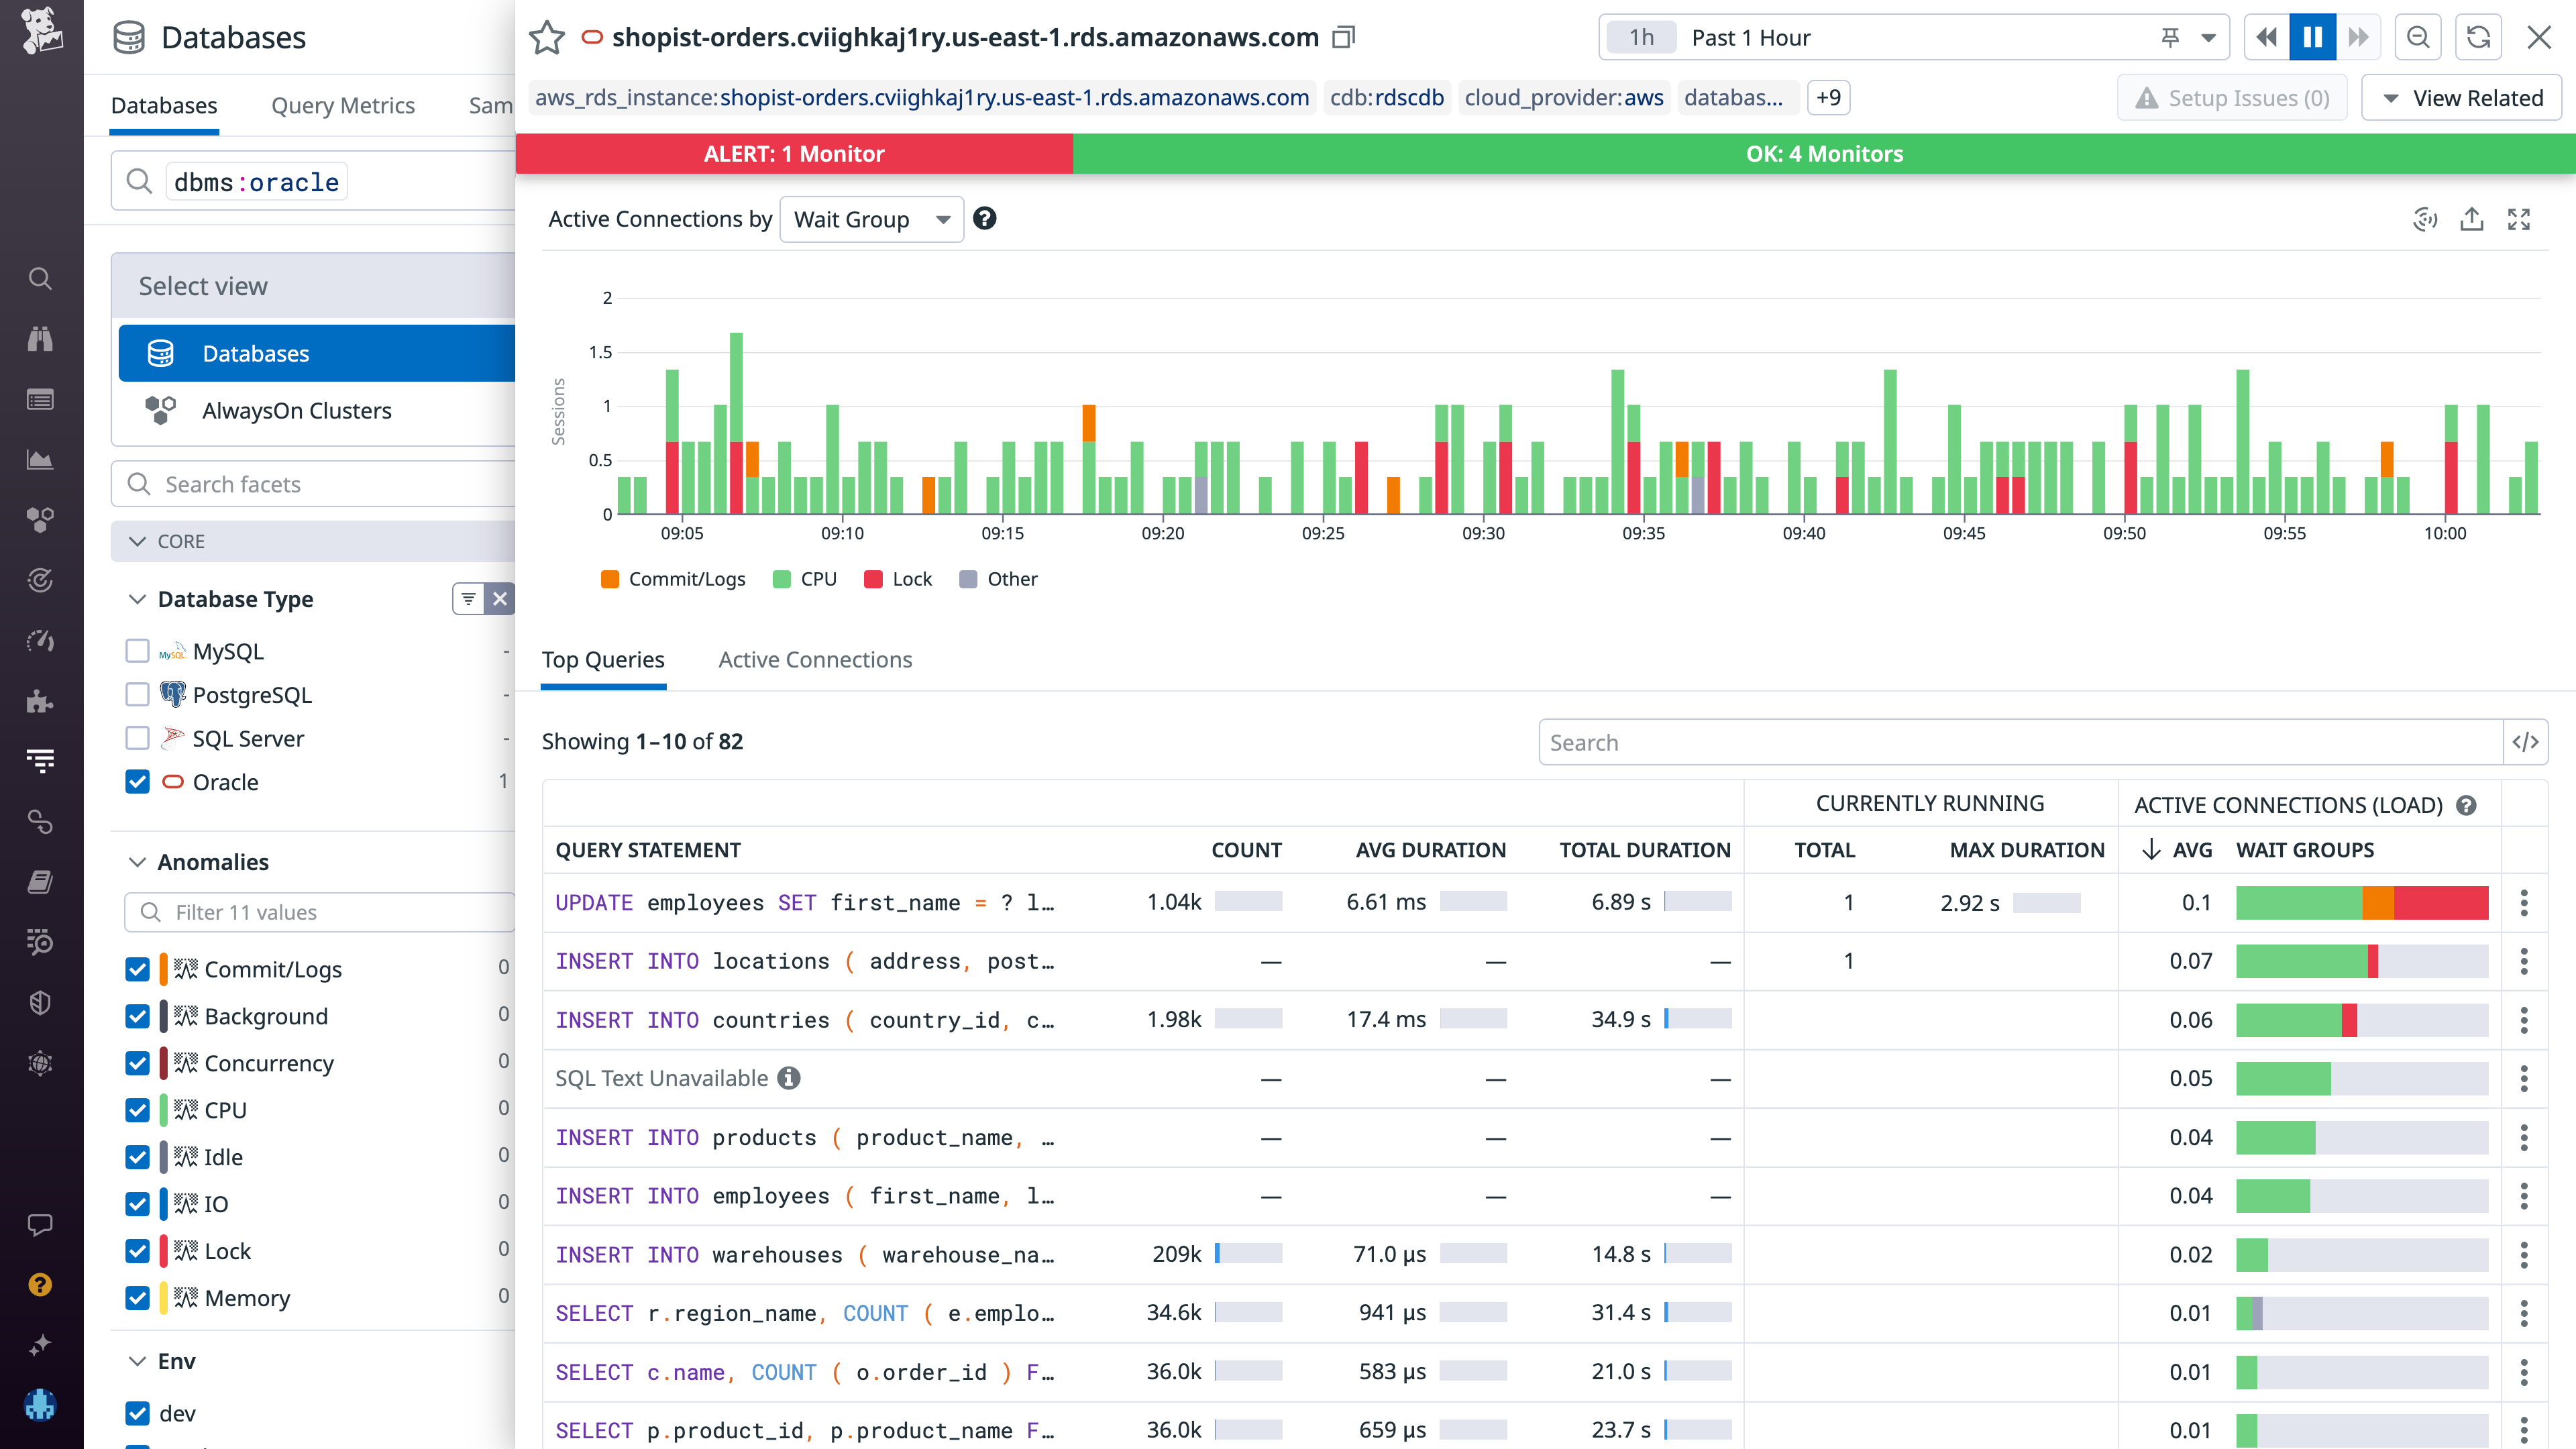Open the security Shield icon in left sidebar

tap(40, 1003)
